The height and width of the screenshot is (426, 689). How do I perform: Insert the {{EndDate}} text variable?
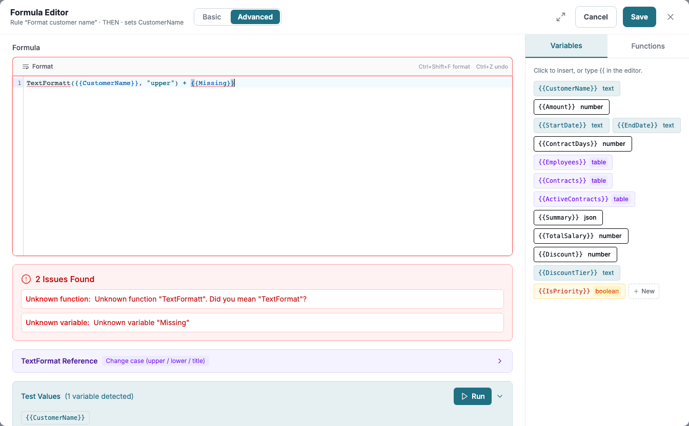pyautogui.click(x=646, y=125)
